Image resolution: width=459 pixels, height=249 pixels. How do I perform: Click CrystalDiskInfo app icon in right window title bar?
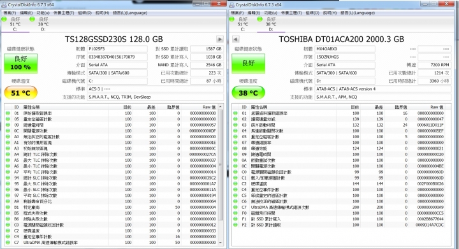coord(231,4)
